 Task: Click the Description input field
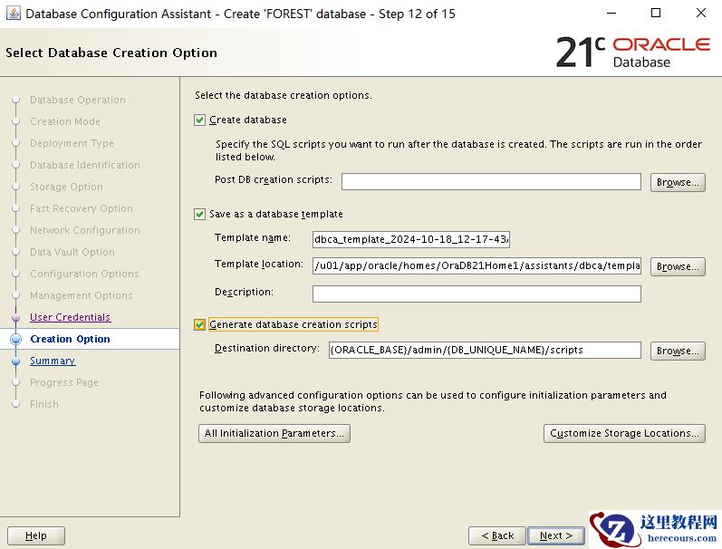tap(477, 294)
